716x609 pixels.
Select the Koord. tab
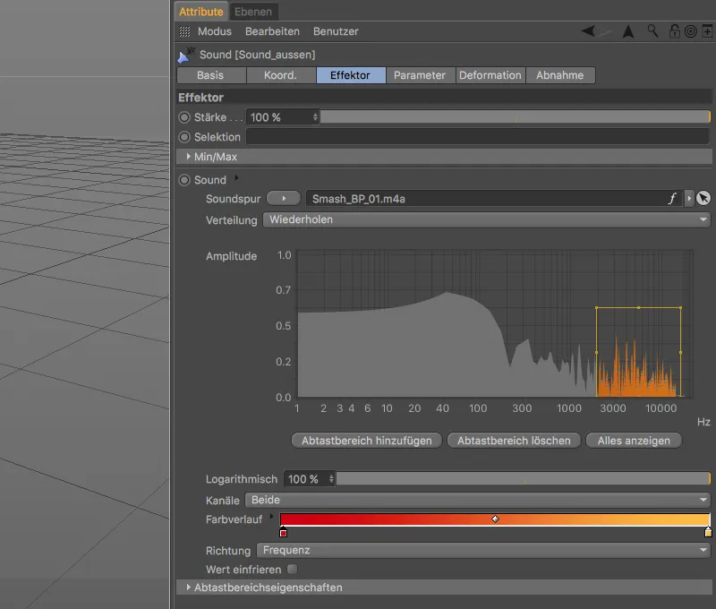(280, 75)
